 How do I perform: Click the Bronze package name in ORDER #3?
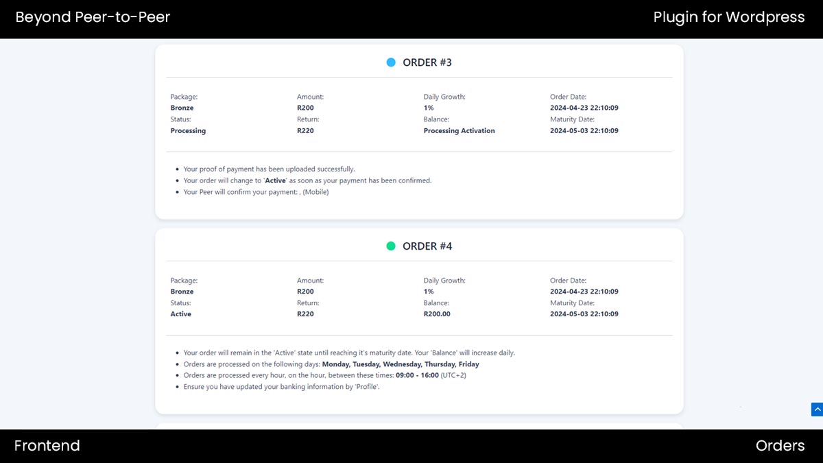point(182,108)
